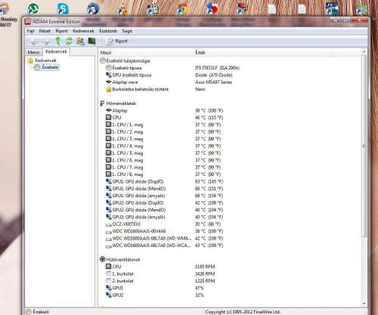Switch to the Kedvencek tab in sidebar
The image size is (378, 315).
coord(56,51)
